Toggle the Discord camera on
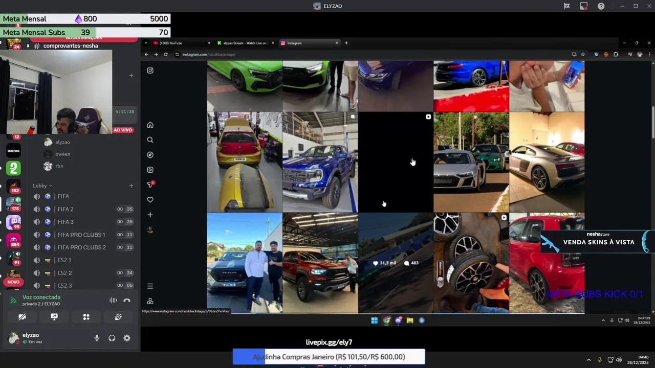655x368 pixels. [22, 317]
